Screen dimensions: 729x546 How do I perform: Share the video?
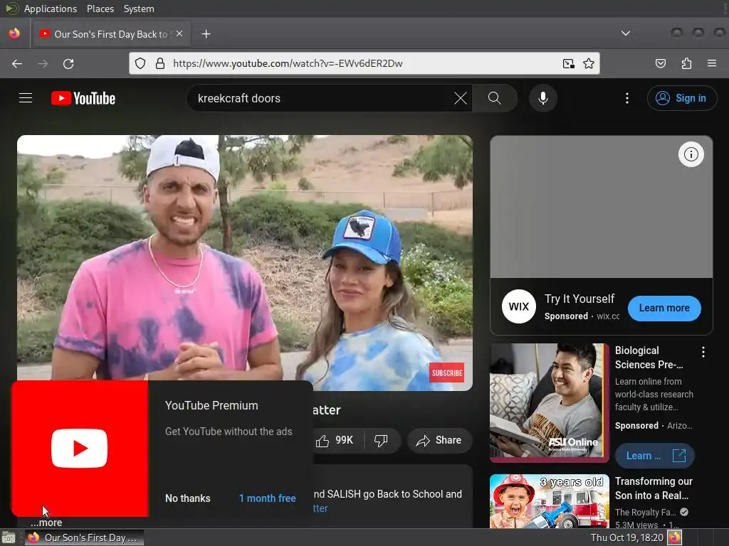pyautogui.click(x=439, y=440)
